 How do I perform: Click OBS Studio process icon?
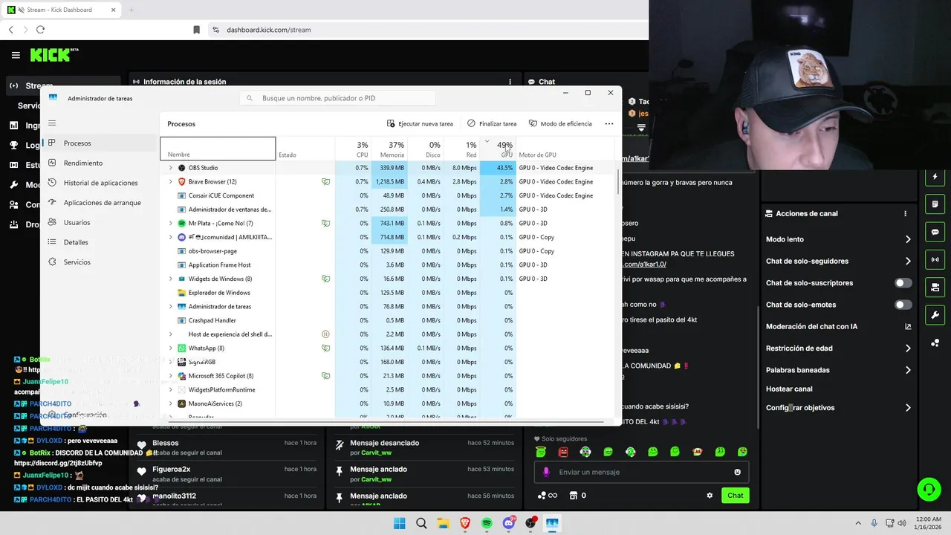click(x=182, y=168)
